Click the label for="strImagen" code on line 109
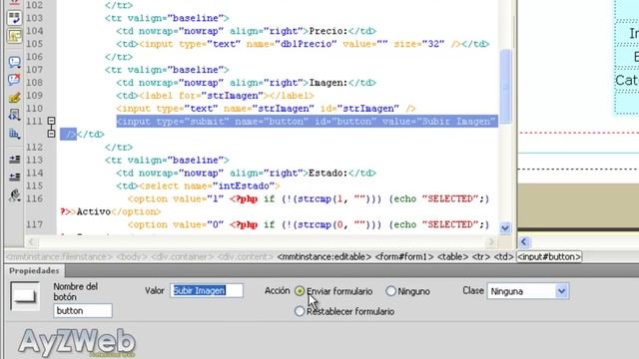Viewport: 639px width, 359px height. [227, 96]
